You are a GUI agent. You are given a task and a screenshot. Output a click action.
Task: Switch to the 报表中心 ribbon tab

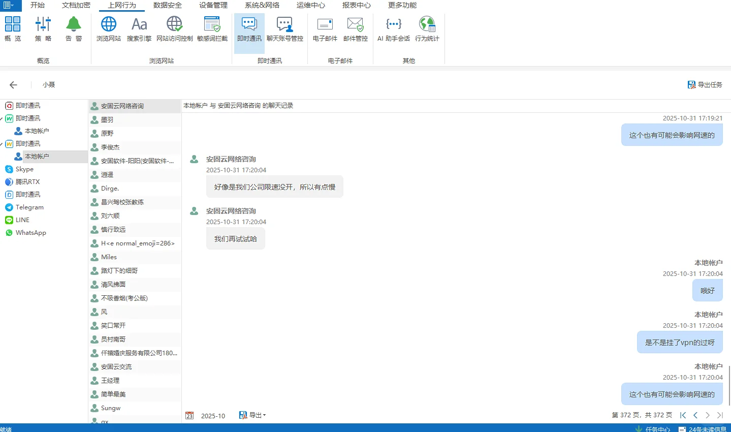357,5
